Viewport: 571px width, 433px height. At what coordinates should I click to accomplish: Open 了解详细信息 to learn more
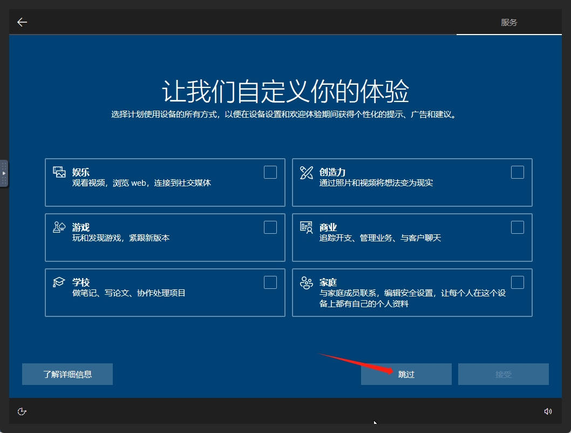tap(67, 374)
